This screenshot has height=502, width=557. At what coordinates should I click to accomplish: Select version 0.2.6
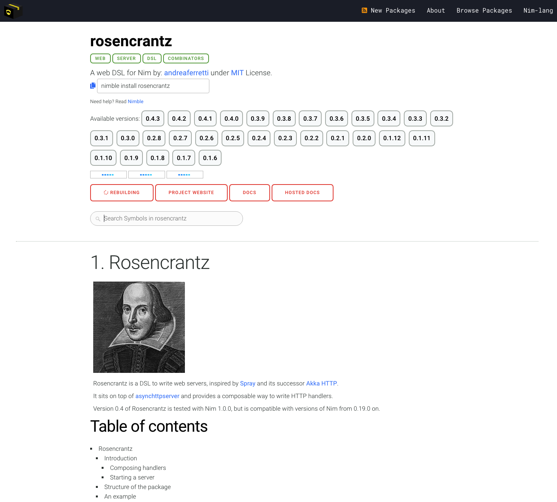coord(207,138)
